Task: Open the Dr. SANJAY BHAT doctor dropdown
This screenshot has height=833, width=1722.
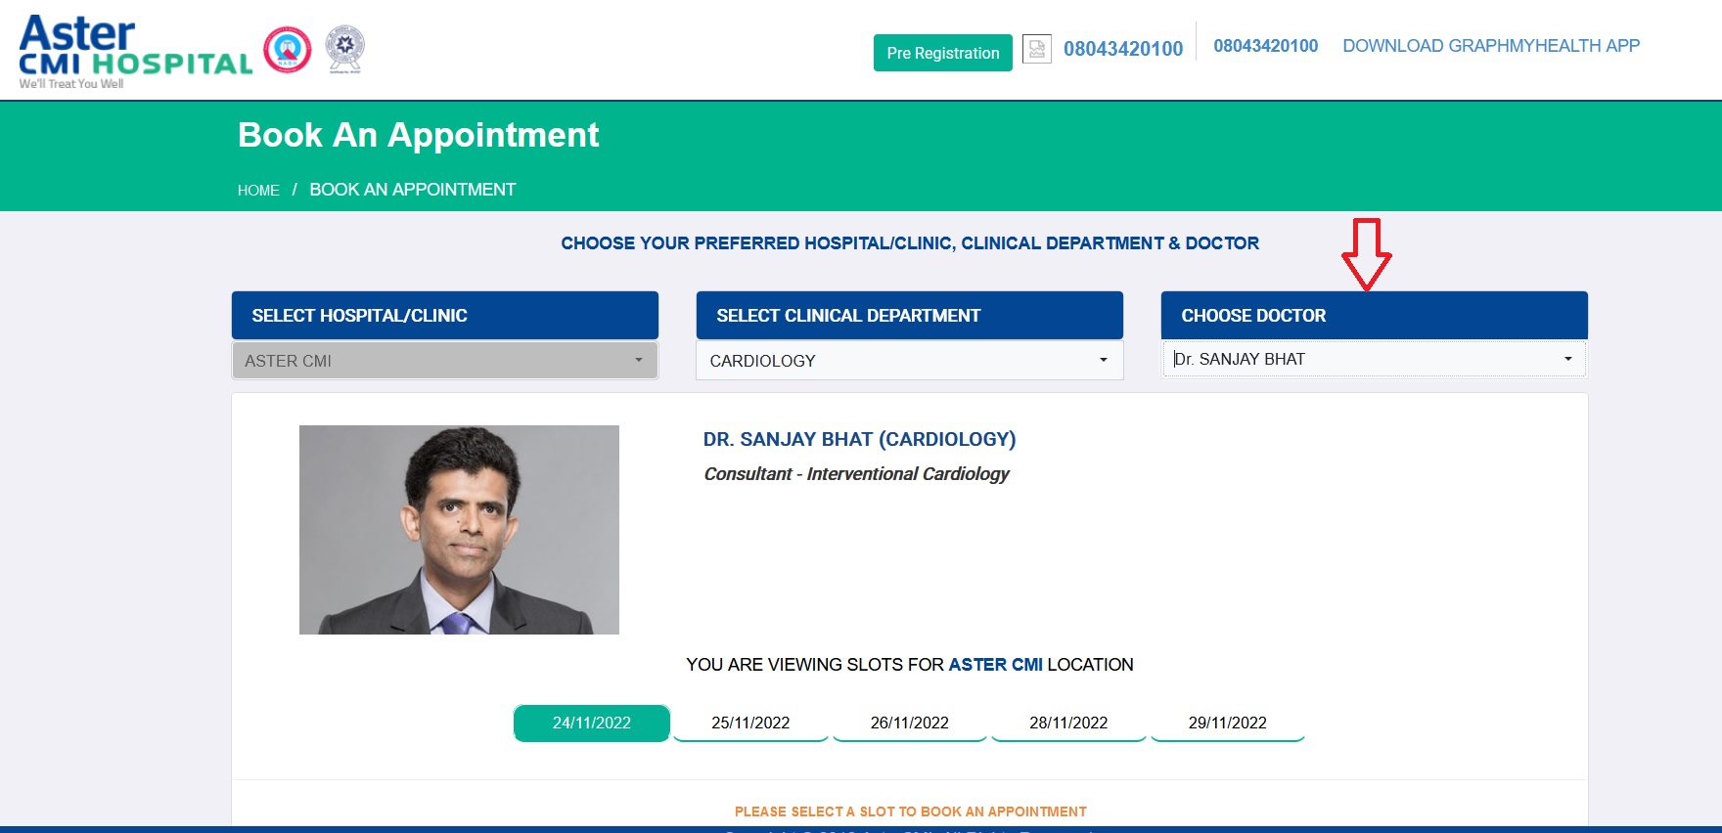Action: tap(1373, 359)
